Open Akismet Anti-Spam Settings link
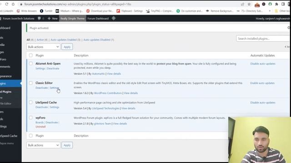The width and height of the screenshot is (291, 163). [40, 68]
